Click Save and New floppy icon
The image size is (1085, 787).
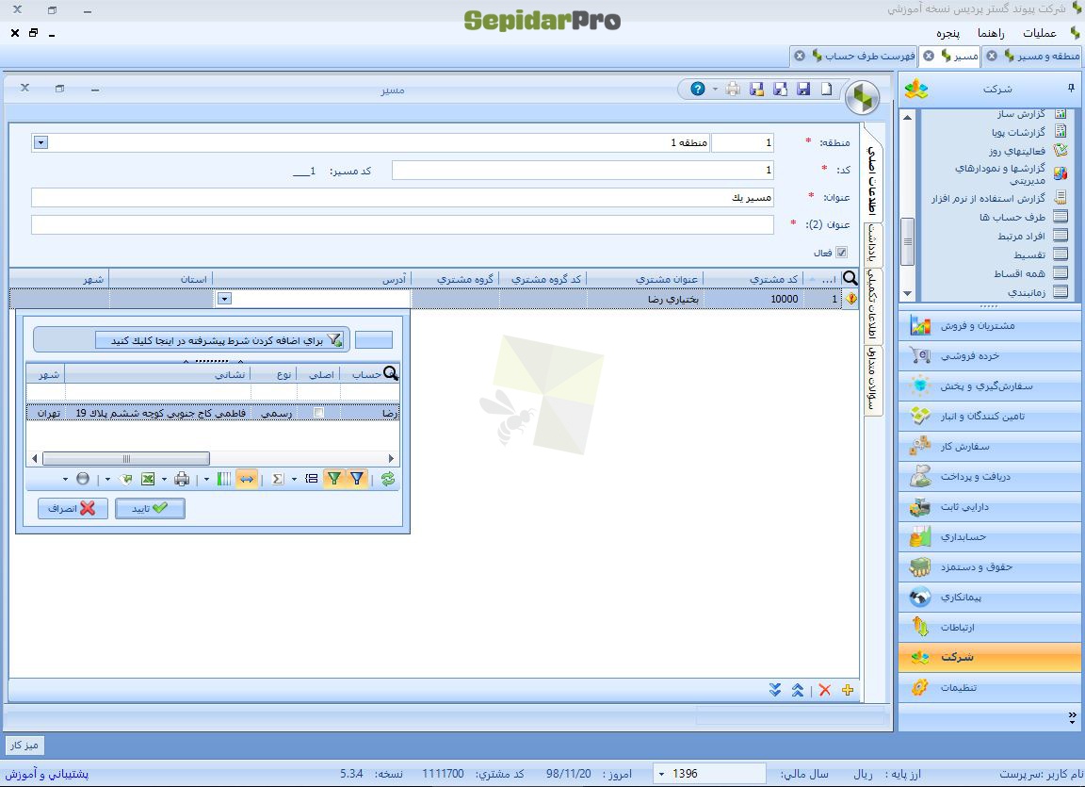tap(780, 90)
